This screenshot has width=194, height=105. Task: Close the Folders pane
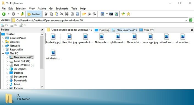42,30
